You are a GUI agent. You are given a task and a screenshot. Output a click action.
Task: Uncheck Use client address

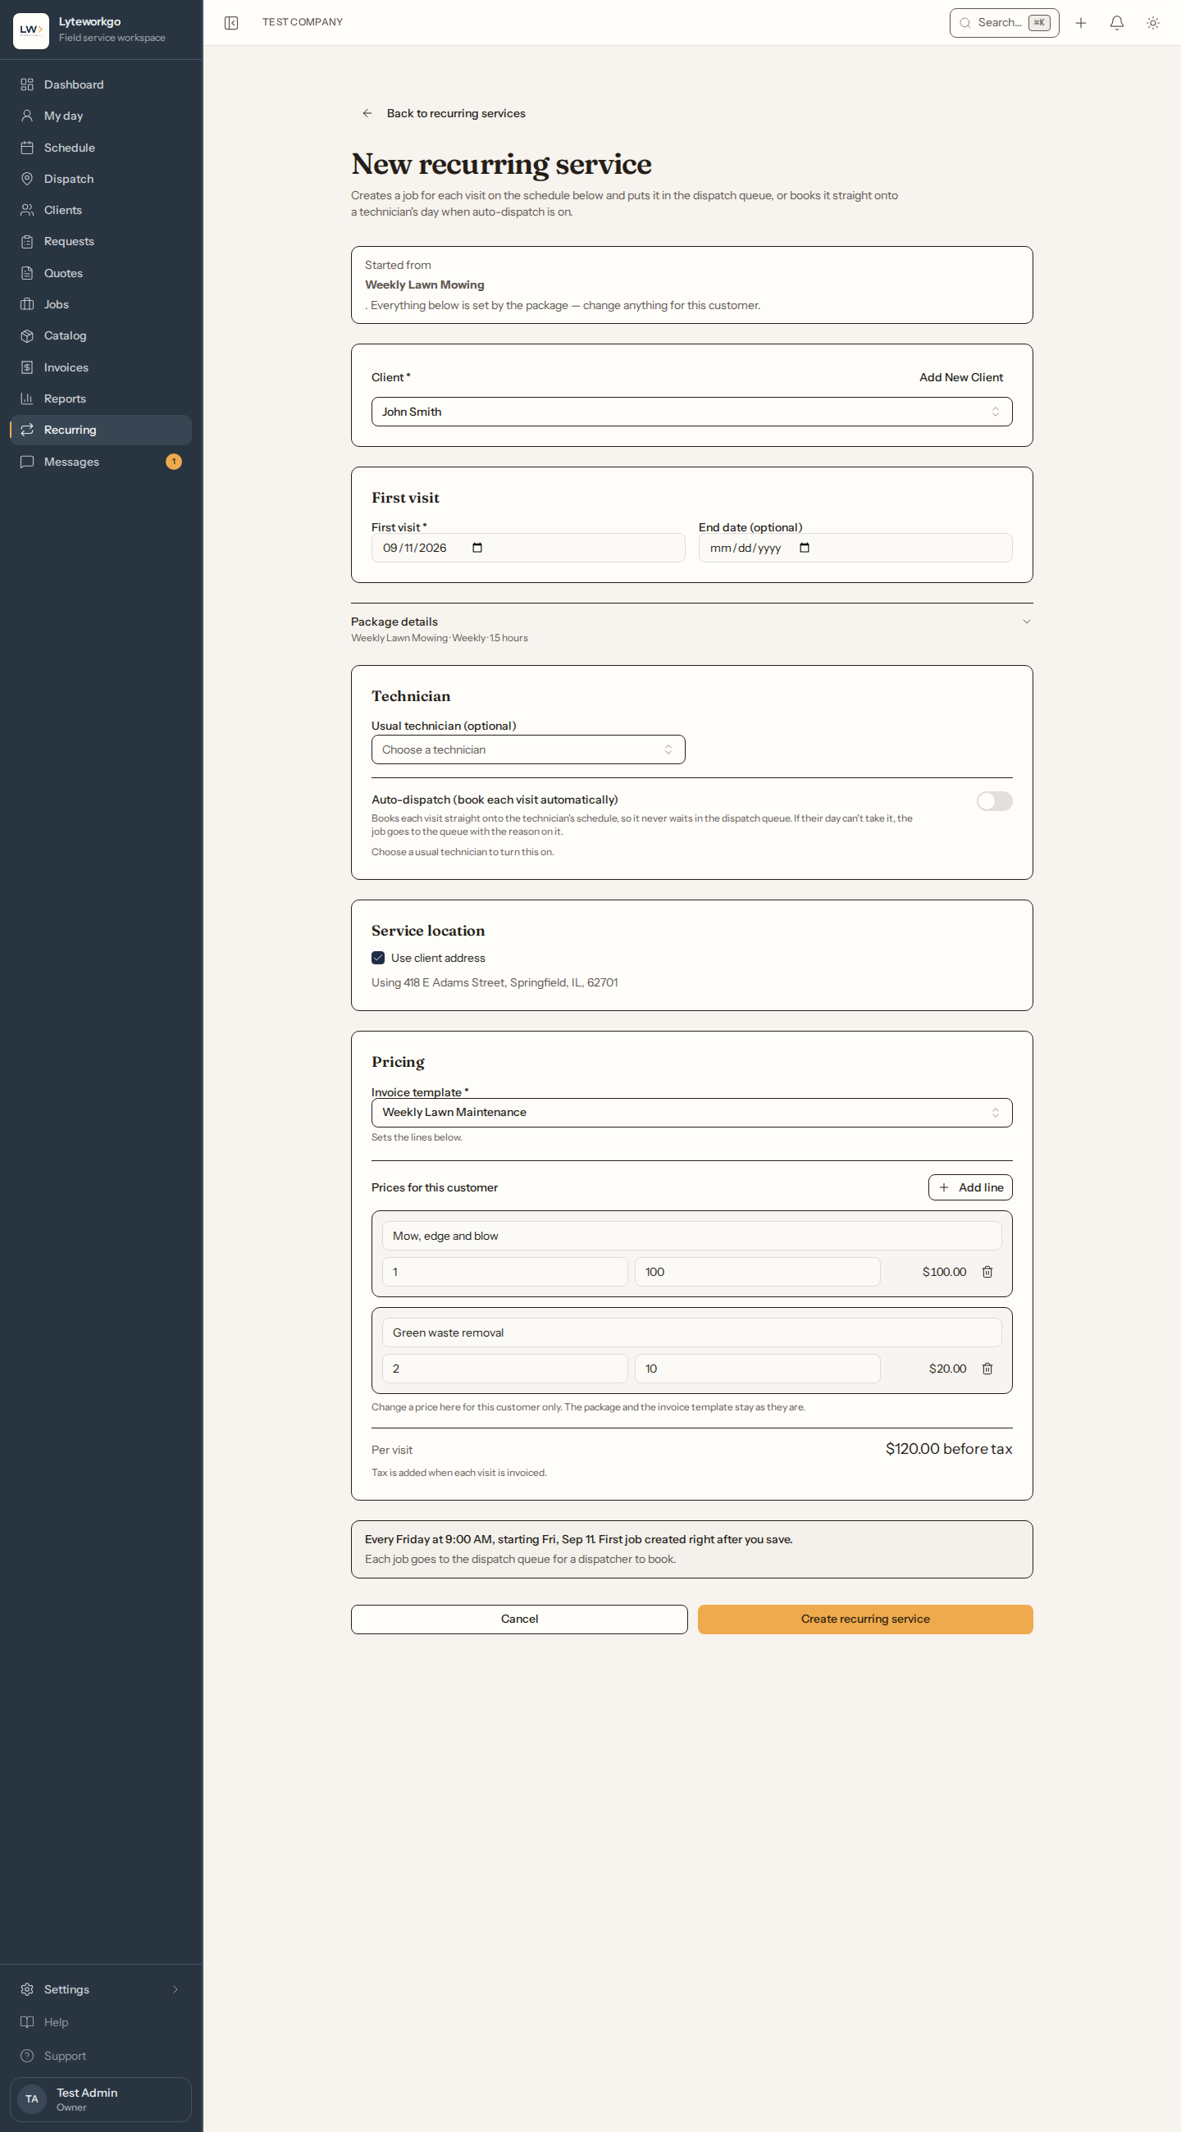point(378,958)
